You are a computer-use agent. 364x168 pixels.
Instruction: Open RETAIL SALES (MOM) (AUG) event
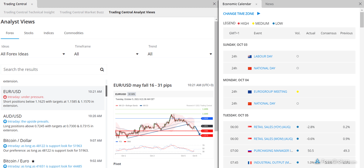(x=273, y=139)
